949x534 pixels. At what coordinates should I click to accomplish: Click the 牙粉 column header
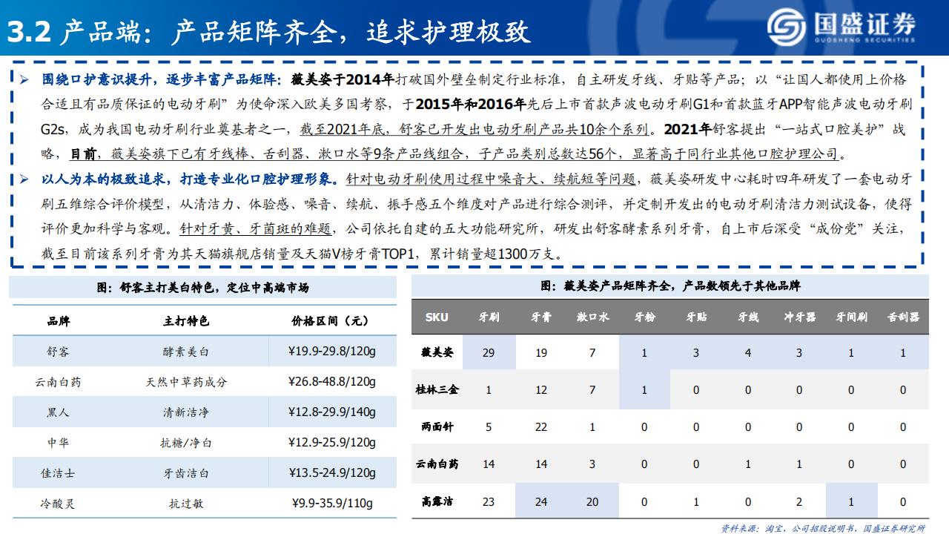click(644, 317)
